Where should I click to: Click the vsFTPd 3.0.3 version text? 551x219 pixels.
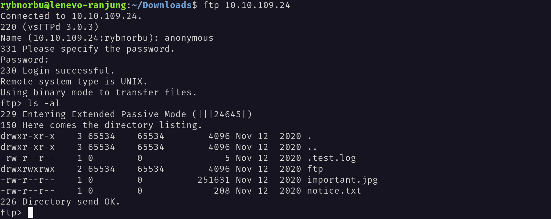61,27
